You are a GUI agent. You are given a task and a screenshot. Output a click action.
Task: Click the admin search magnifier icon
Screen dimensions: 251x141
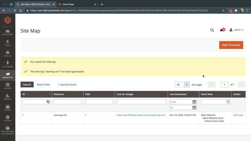212,30
